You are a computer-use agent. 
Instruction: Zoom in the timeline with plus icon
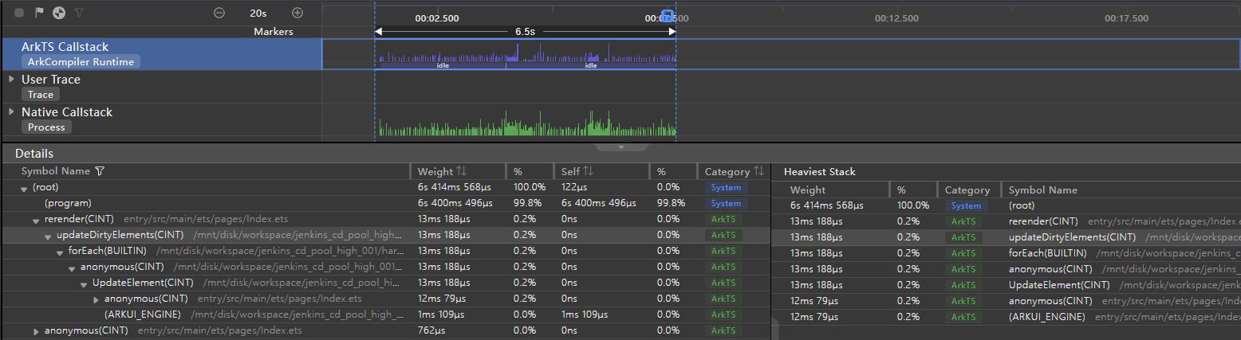pyautogui.click(x=297, y=13)
